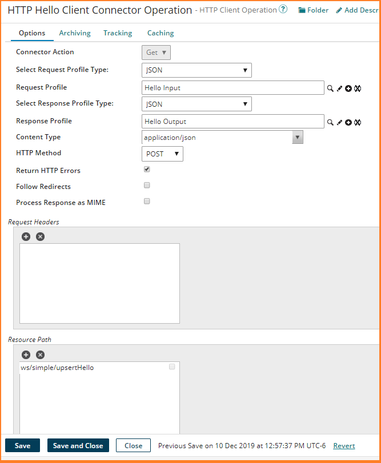Click the Request Profile input field
Viewport: 381px width, 463px height.
click(233, 88)
